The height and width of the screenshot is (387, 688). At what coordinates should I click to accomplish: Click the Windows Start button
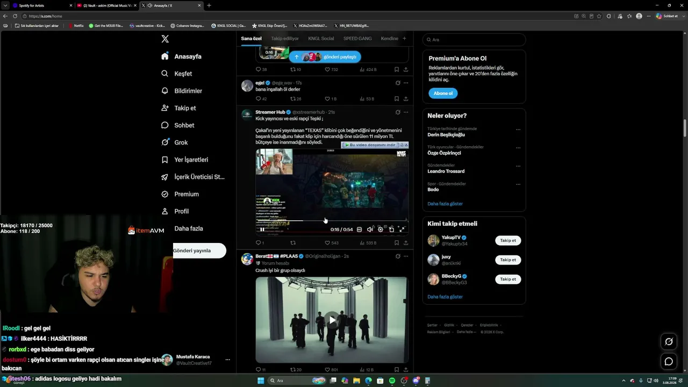click(x=261, y=381)
